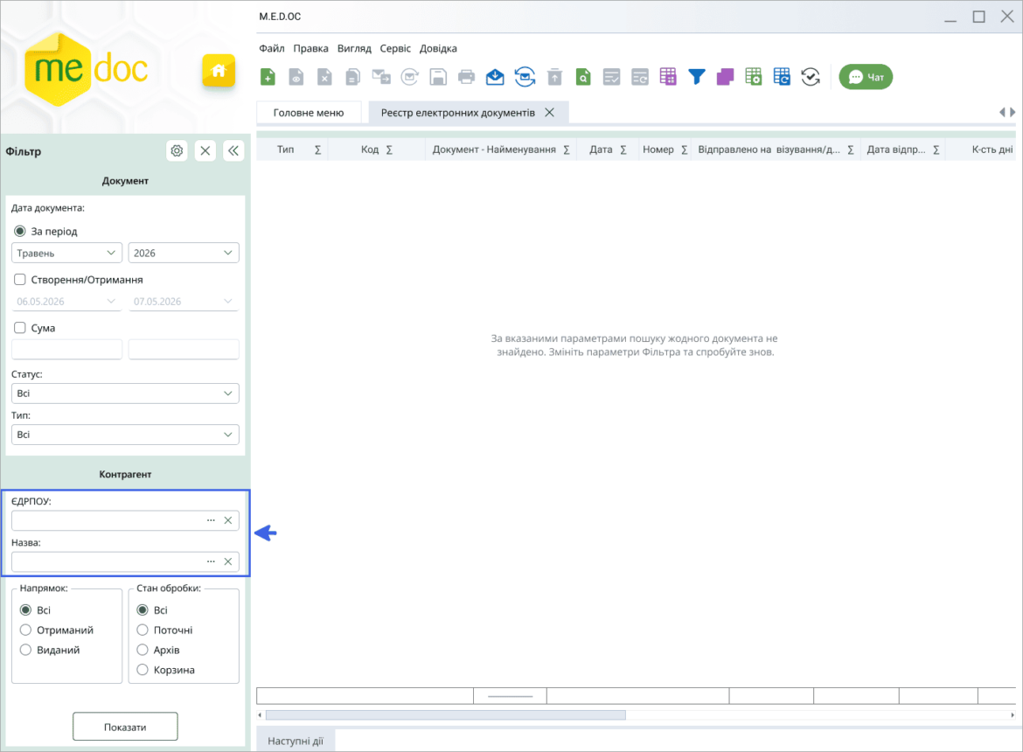Click the trash restore icon
Viewport: 1023px width, 752px height.
click(554, 77)
